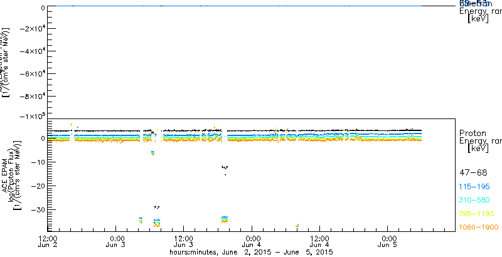
Task: Click the -8×10^4 tick label
Action: (32, 97)
